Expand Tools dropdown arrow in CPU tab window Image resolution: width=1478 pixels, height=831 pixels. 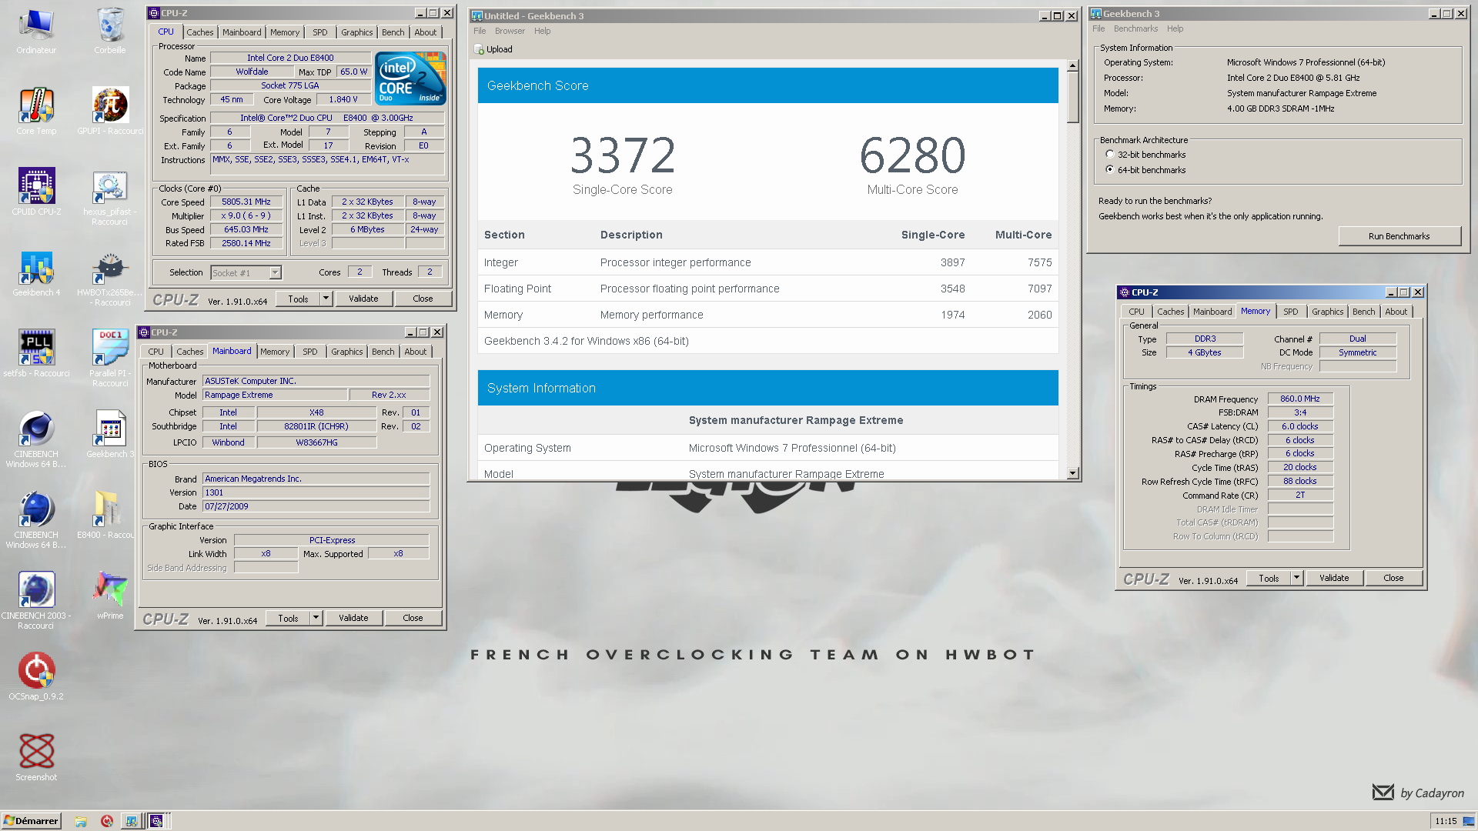coord(326,299)
